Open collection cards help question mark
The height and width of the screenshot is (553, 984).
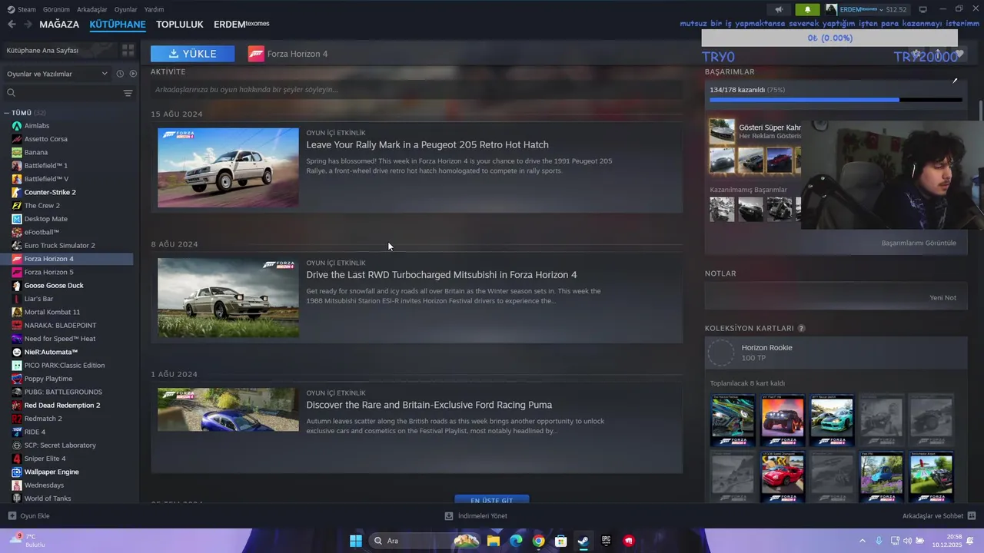(801, 328)
